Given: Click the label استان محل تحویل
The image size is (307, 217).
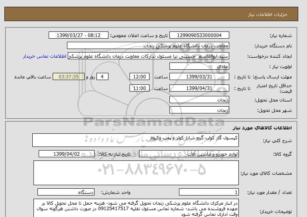Looking at the screenshot, I should pyautogui.click(x=273, y=100).
